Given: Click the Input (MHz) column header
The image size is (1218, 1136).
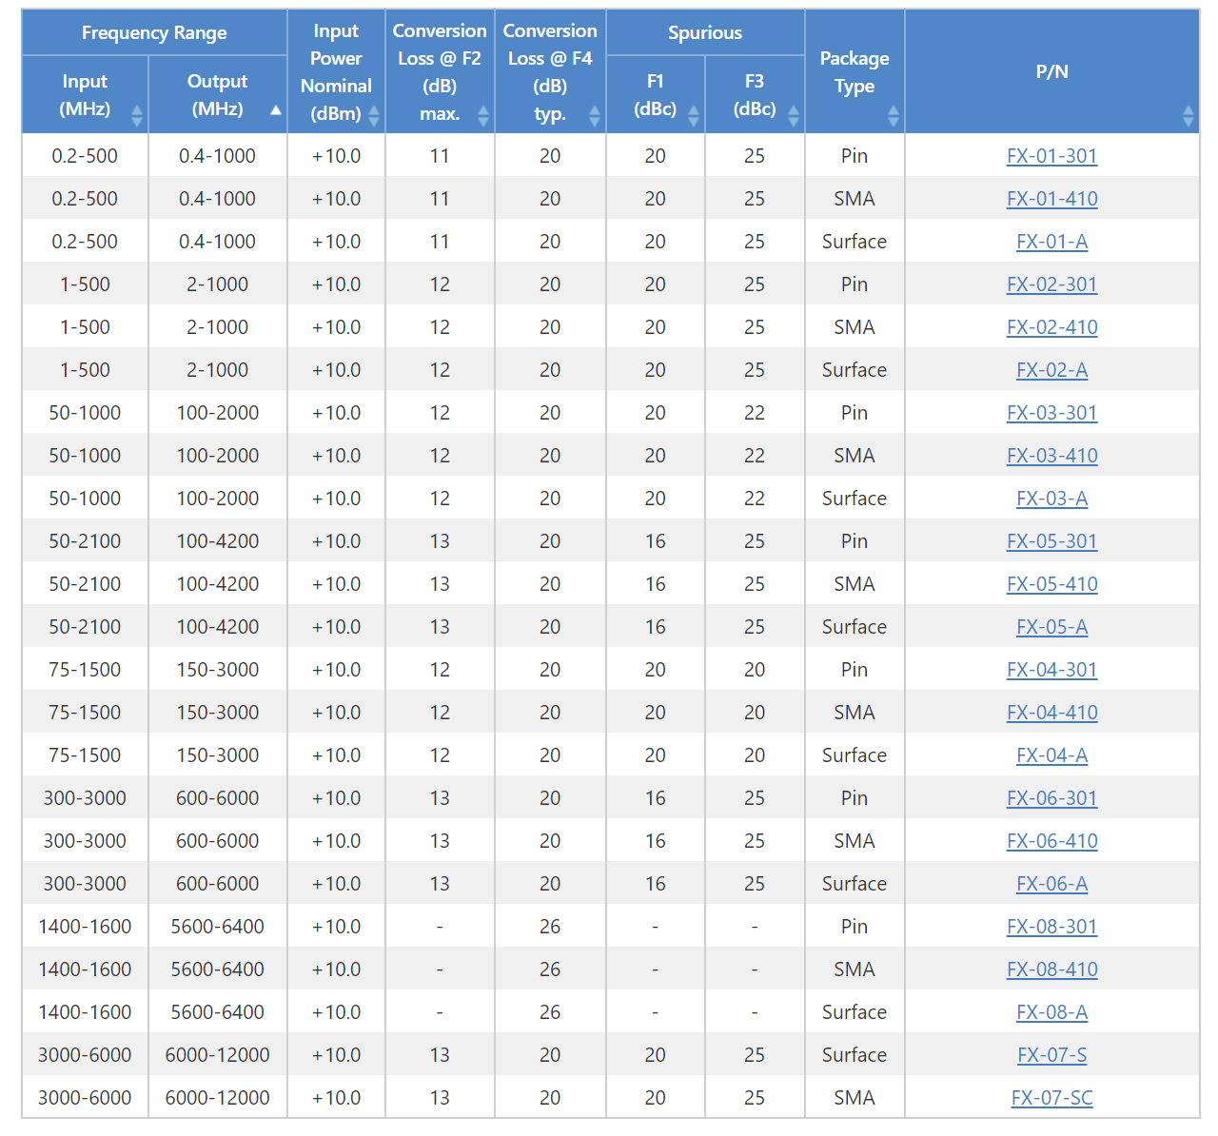Looking at the screenshot, I should pyautogui.click(x=85, y=94).
